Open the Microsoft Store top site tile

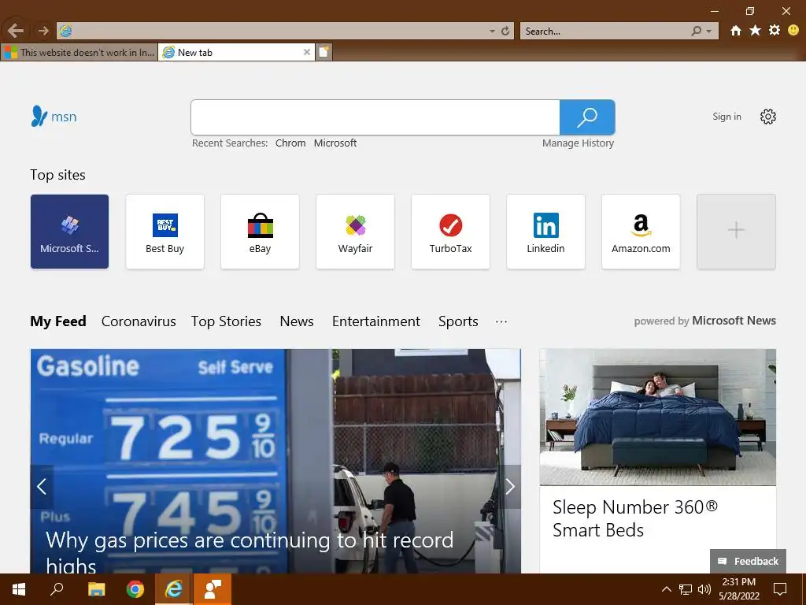69,232
